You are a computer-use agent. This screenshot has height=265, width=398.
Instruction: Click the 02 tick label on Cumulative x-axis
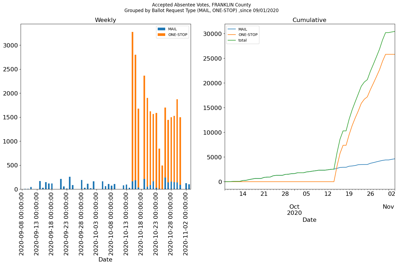(391, 194)
